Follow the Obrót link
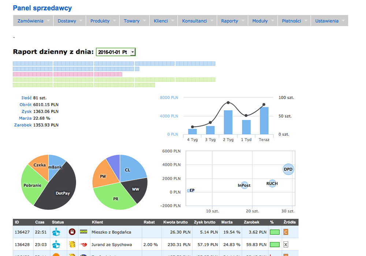Screen dimensions: 366x256 click(x=26, y=105)
